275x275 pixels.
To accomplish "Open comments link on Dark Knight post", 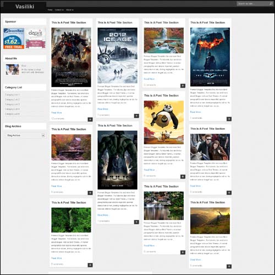I will click(196, 118).
